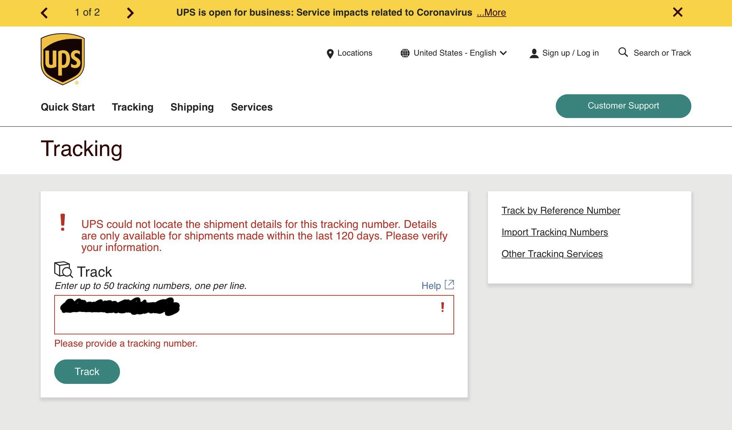732x430 pixels.
Task: Open the Services menu
Action: coord(251,107)
